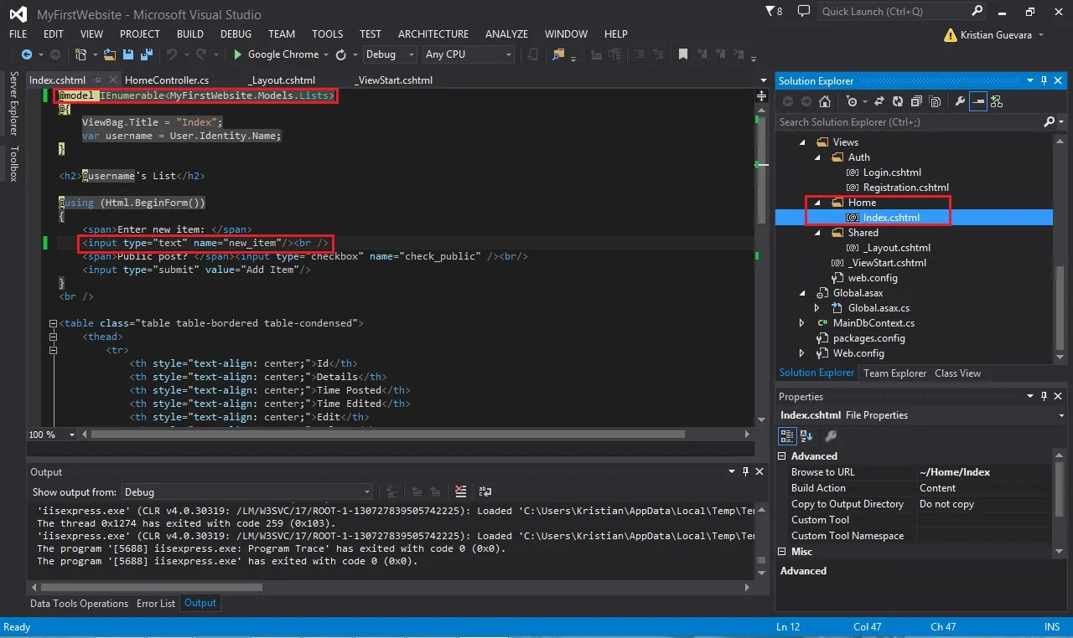Switch to HomeController.cs tab
The width and height of the screenshot is (1073, 638).
coord(167,80)
